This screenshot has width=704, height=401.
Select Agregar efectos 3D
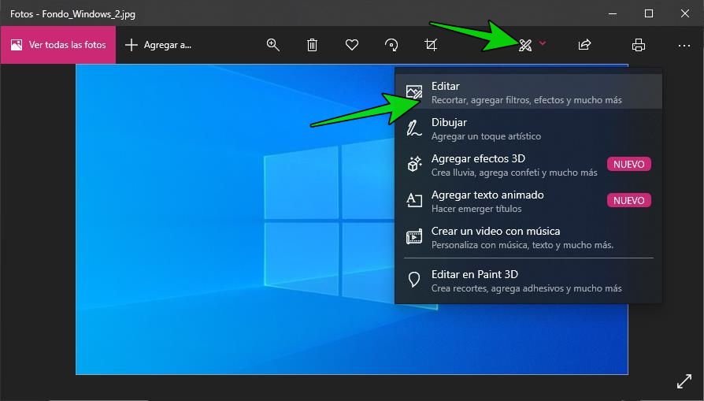(x=528, y=165)
